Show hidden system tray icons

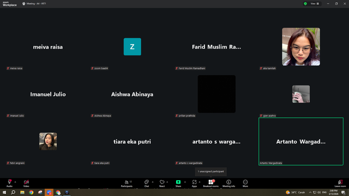310,192
